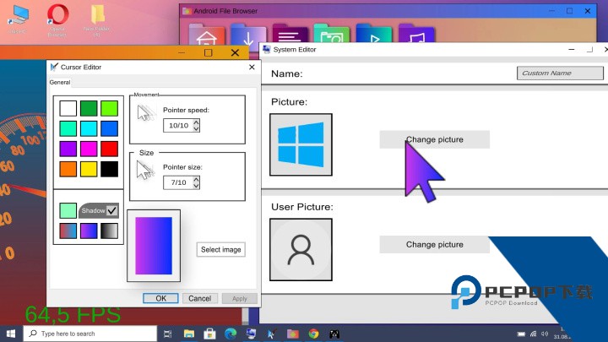Open the documents folder in Android File Browser
This screenshot has width=608, height=342.
click(x=290, y=34)
